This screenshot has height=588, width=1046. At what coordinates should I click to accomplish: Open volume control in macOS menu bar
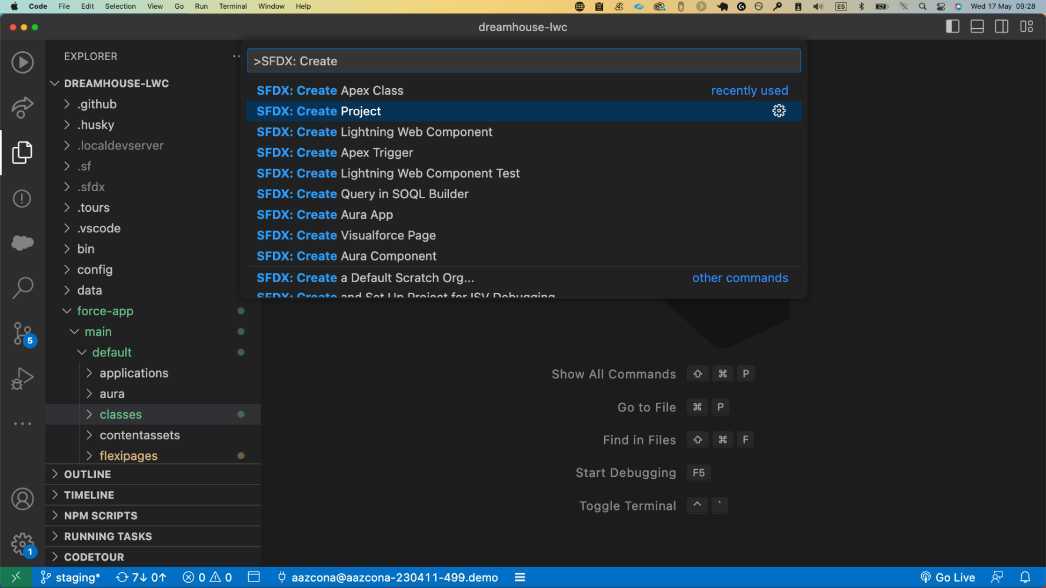(818, 6)
